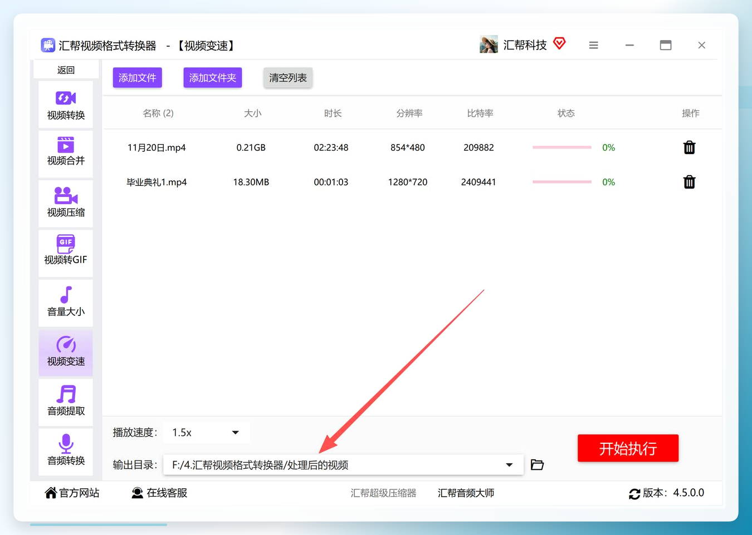The height and width of the screenshot is (535, 752).
Task: Click the red VIP diamond icon
Action: tap(559, 43)
